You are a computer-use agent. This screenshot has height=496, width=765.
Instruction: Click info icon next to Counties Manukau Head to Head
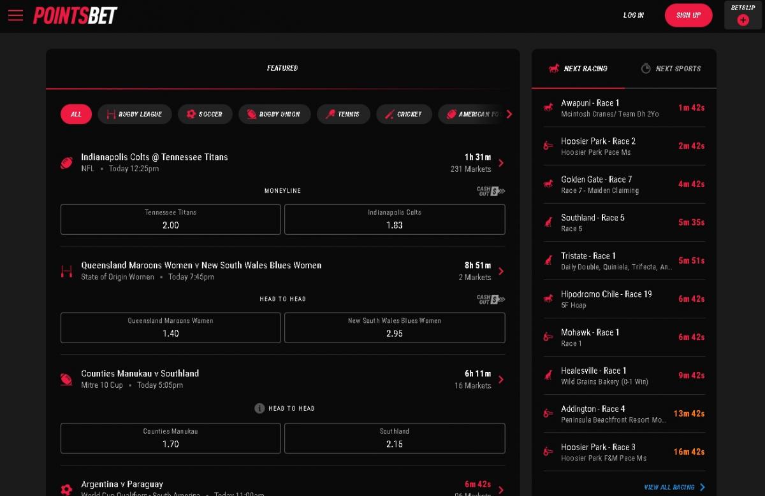pyautogui.click(x=259, y=408)
